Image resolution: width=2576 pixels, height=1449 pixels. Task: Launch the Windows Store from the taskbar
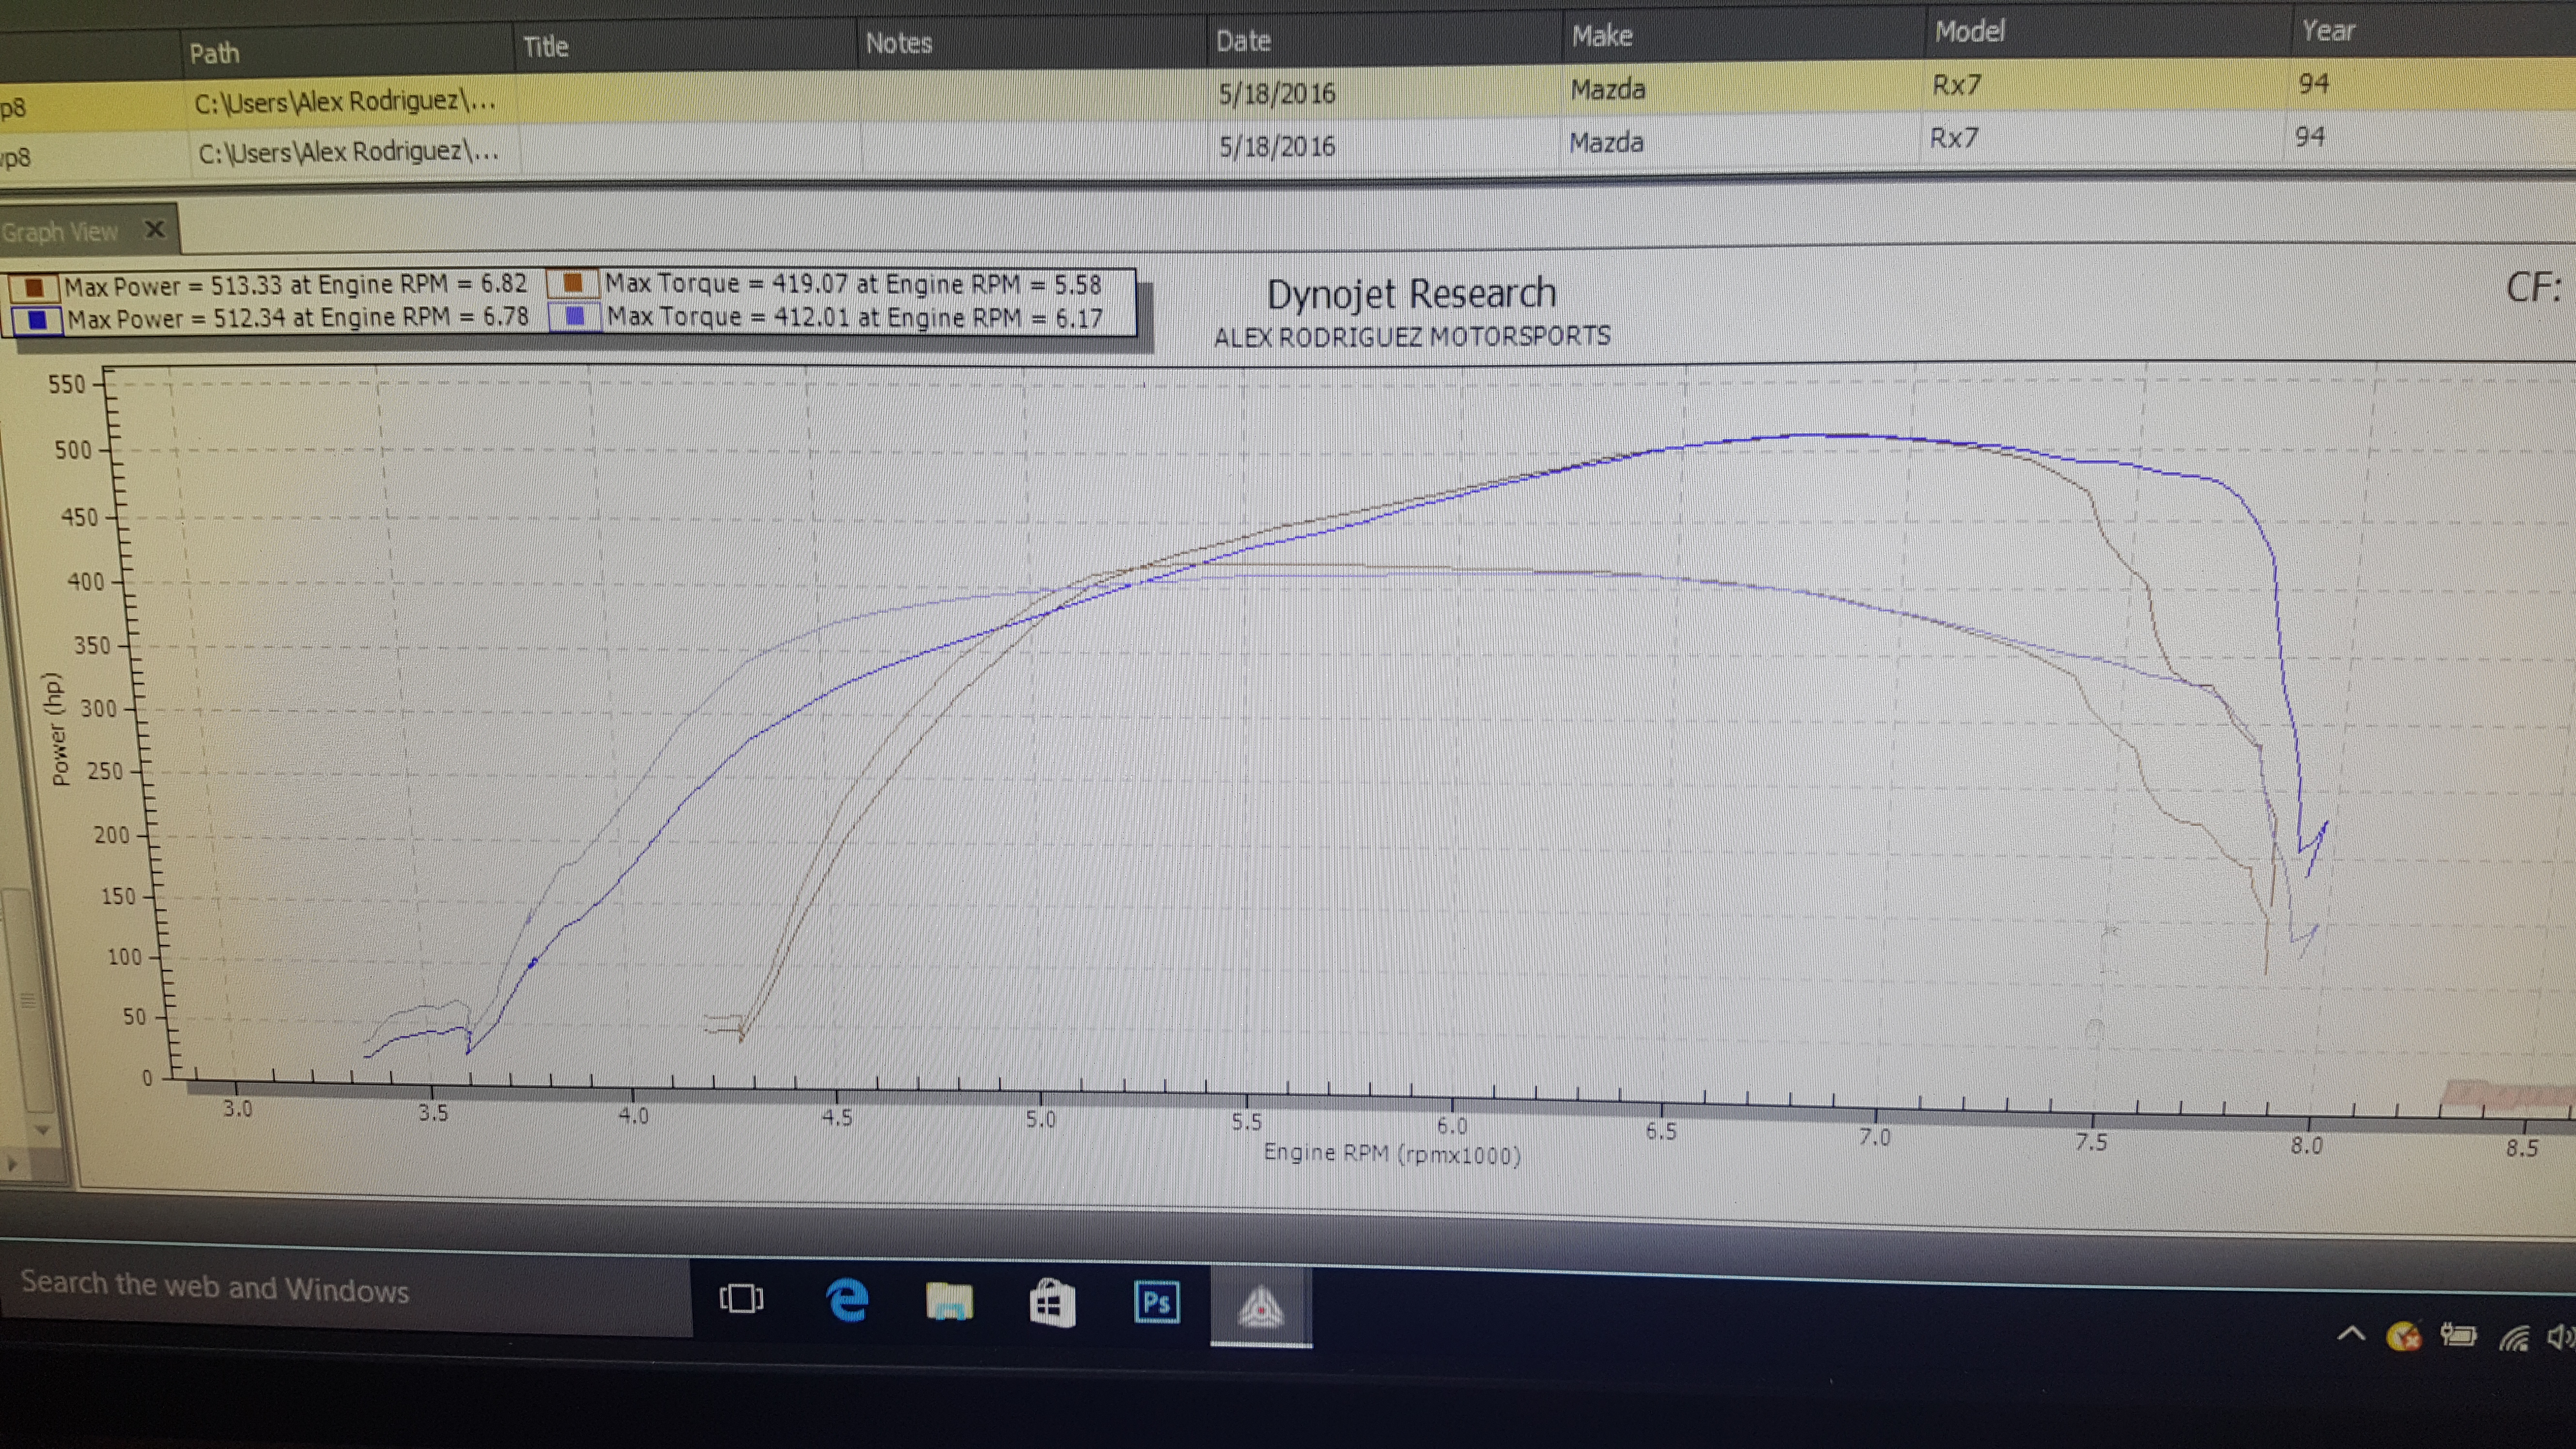point(1052,1304)
